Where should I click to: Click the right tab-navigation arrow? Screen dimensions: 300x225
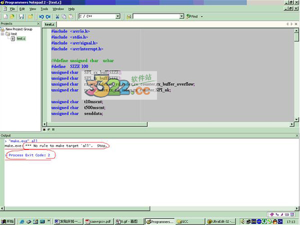tap(291, 24)
